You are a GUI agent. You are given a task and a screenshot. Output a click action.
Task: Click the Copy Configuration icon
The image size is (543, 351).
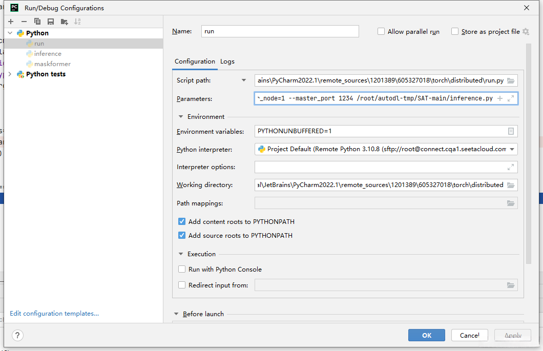tap(37, 22)
